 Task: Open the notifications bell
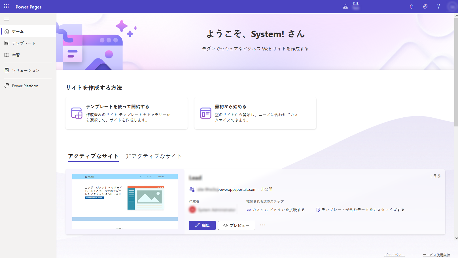[412, 7]
